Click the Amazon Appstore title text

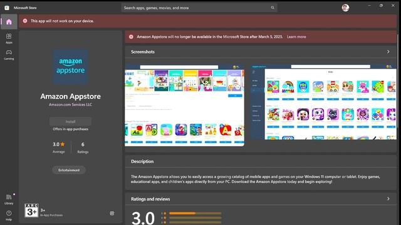(x=70, y=96)
